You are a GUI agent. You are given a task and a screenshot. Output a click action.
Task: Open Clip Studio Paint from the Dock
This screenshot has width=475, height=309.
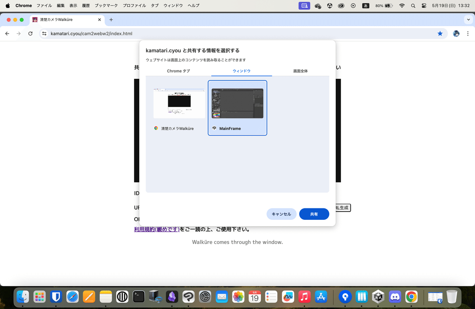click(x=188, y=296)
